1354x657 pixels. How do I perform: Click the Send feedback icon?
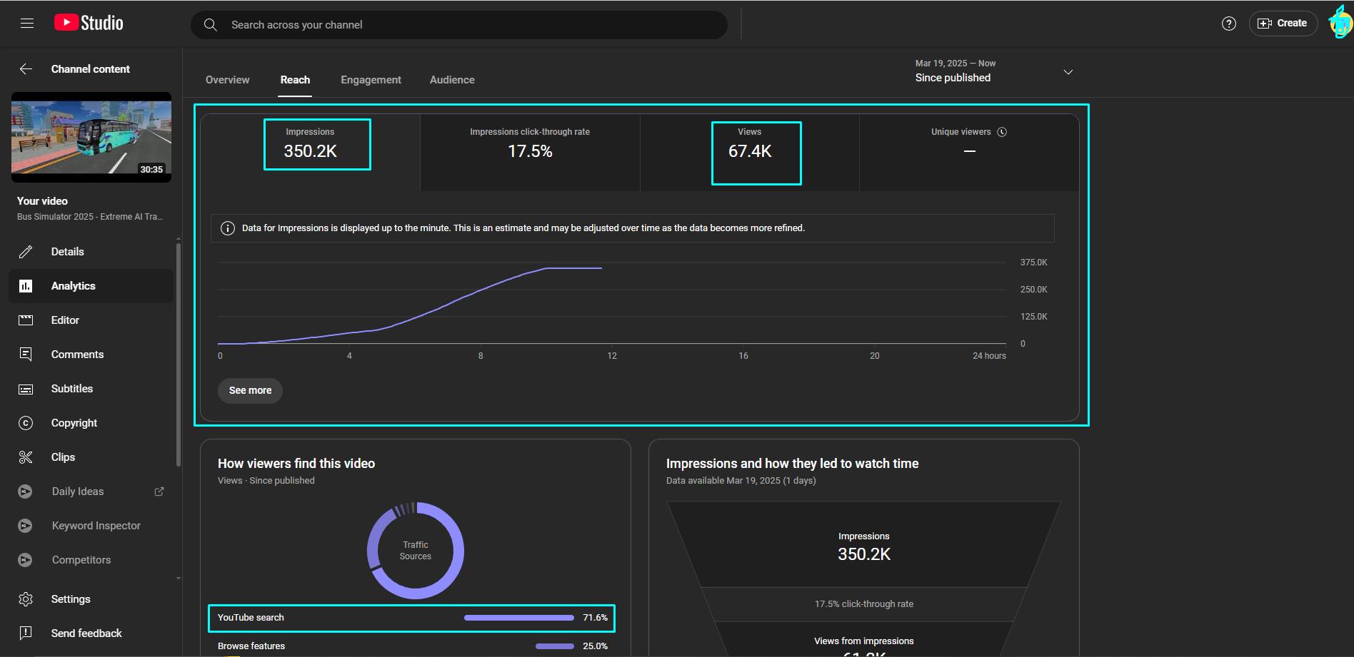pyautogui.click(x=26, y=633)
